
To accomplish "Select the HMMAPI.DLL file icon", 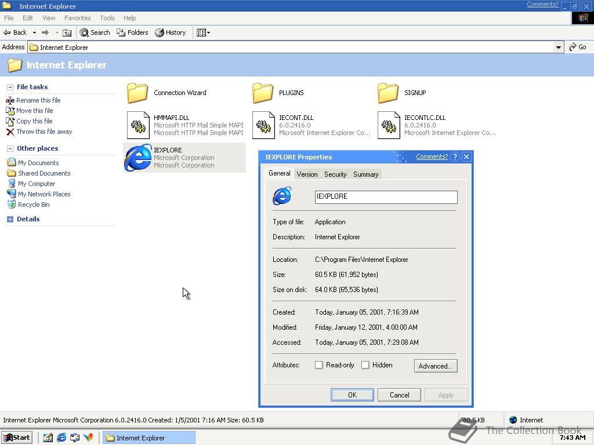I will tap(138, 125).
